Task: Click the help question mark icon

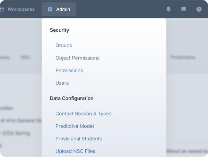Action: pyautogui.click(x=199, y=9)
